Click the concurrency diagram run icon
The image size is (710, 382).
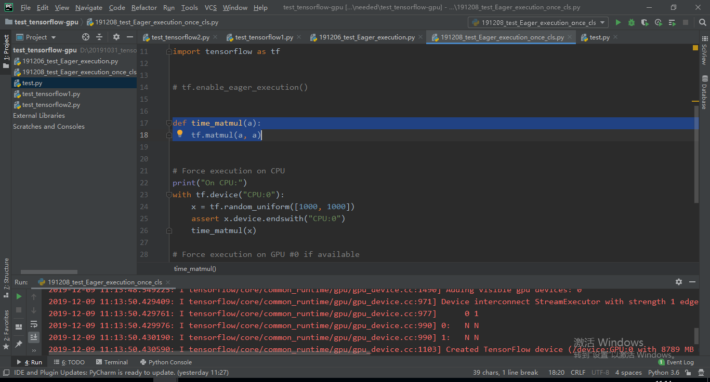(672, 22)
